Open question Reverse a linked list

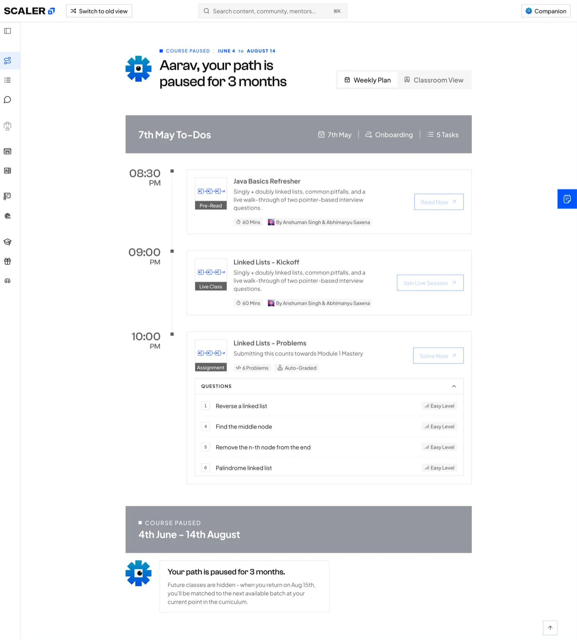pos(329,406)
